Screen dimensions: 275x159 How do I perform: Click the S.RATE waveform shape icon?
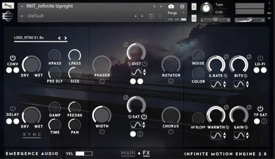[x=216, y=84]
